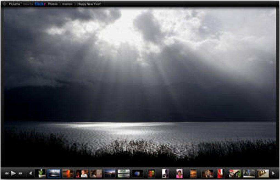
Task: Start the slideshow with the play icon
Action: tap(14, 173)
